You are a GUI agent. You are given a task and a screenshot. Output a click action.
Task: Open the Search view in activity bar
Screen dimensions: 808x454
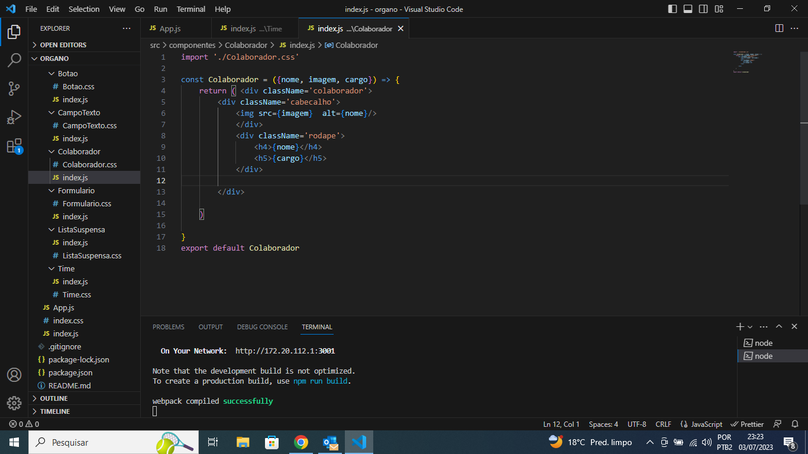[14, 60]
